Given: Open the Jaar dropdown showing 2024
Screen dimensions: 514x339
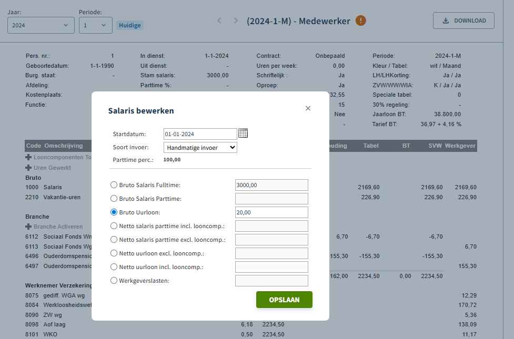Looking at the screenshot, I should coord(41,25).
